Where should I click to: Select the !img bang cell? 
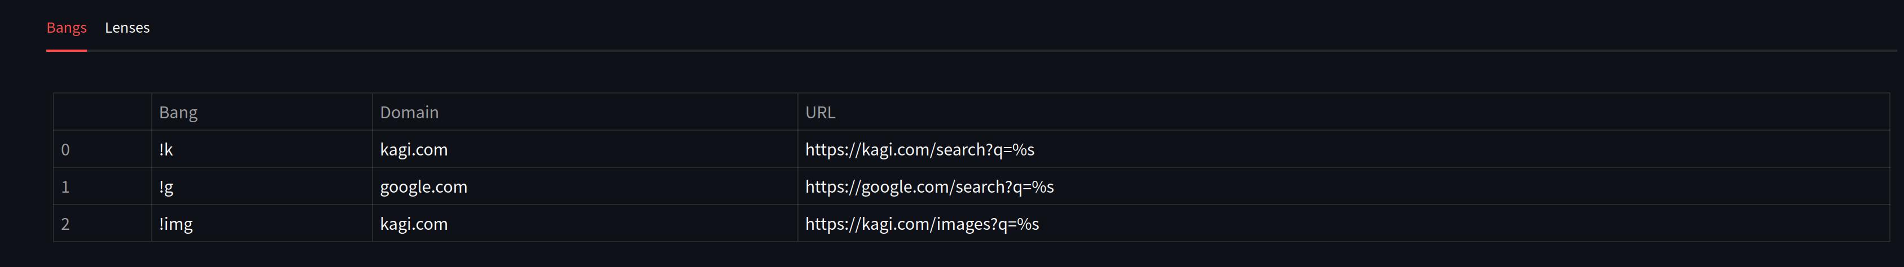(x=176, y=224)
